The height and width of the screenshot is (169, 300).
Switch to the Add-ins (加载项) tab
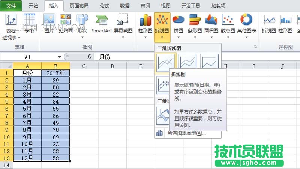(218, 6)
